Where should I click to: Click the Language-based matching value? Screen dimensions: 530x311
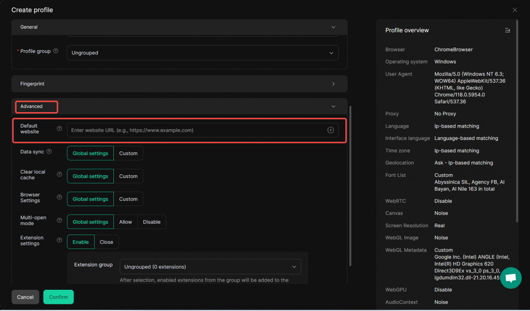466,138
